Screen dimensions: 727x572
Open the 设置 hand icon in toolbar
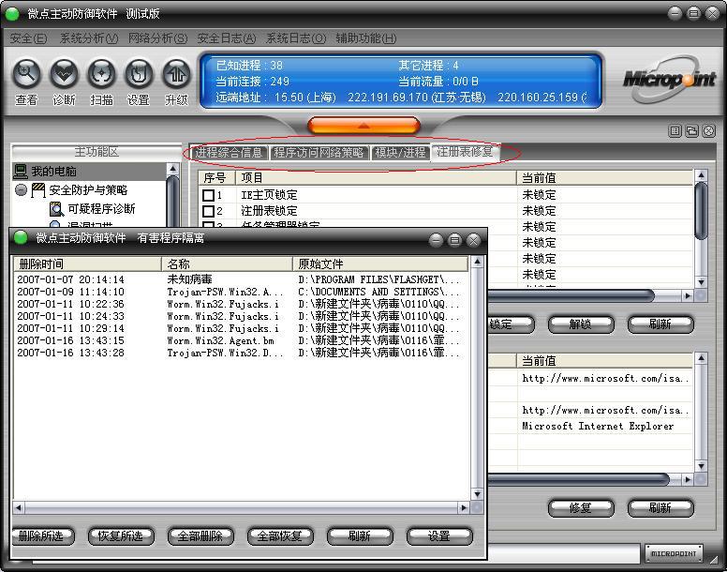[139, 74]
